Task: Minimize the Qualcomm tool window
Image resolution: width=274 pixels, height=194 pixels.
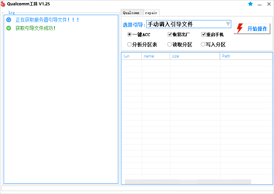Action: pos(260,4)
